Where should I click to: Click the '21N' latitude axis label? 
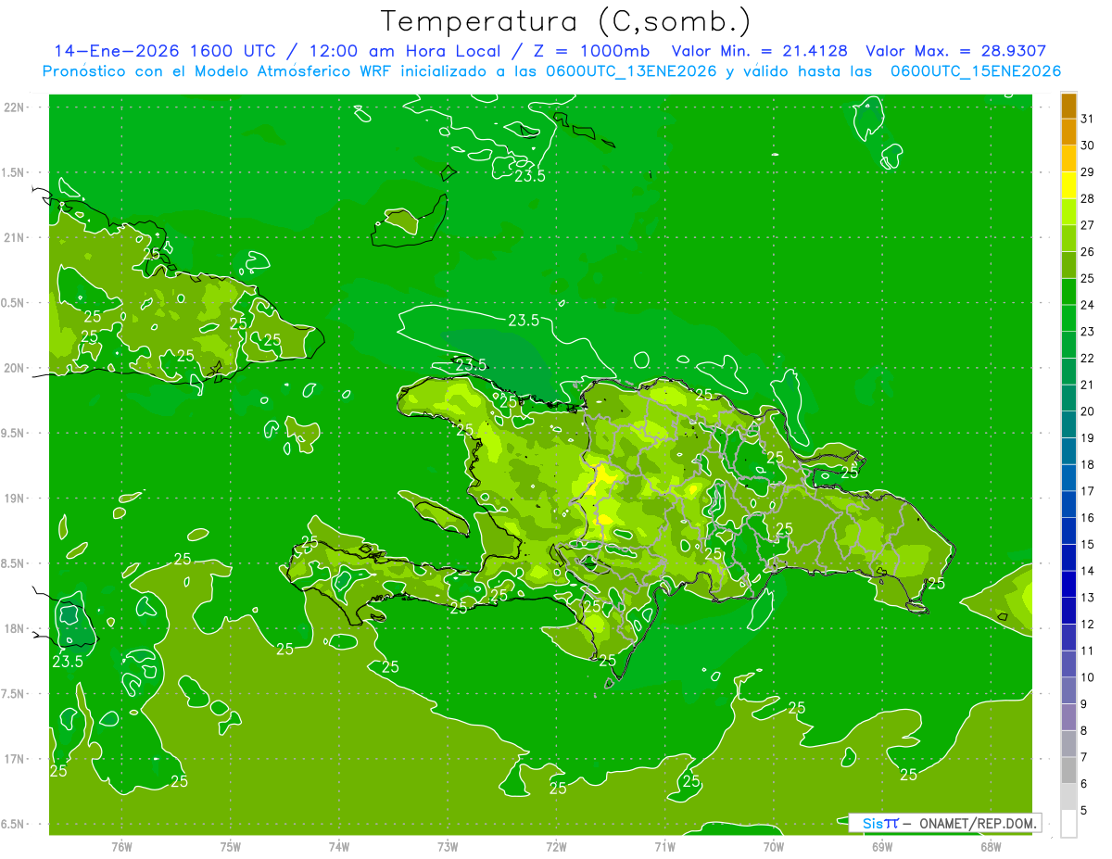[x=15, y=238]
